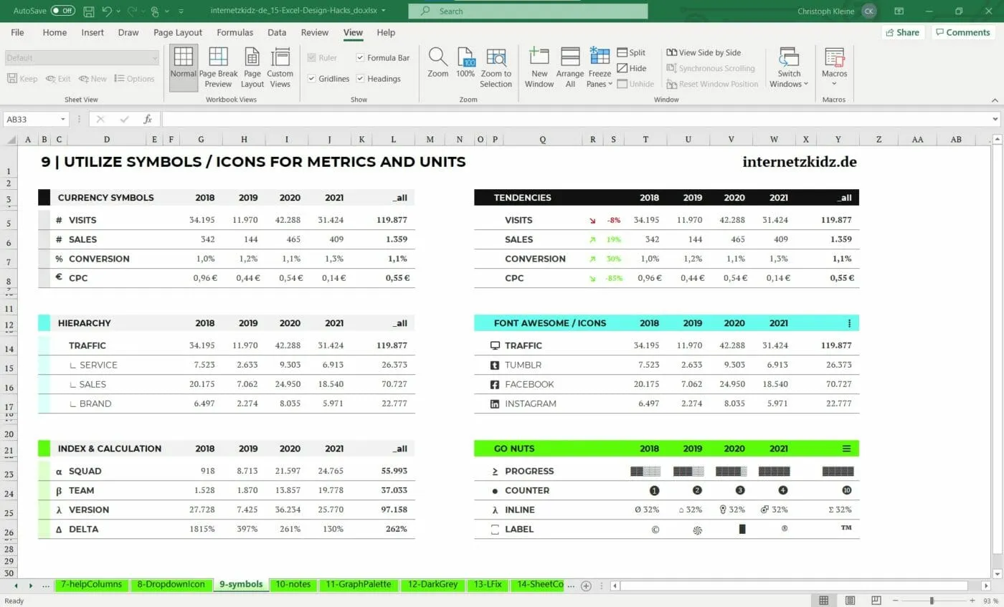Open the Freeze Panes dropdown
The width and height of the screenshot is (1004, 607).
598,66
